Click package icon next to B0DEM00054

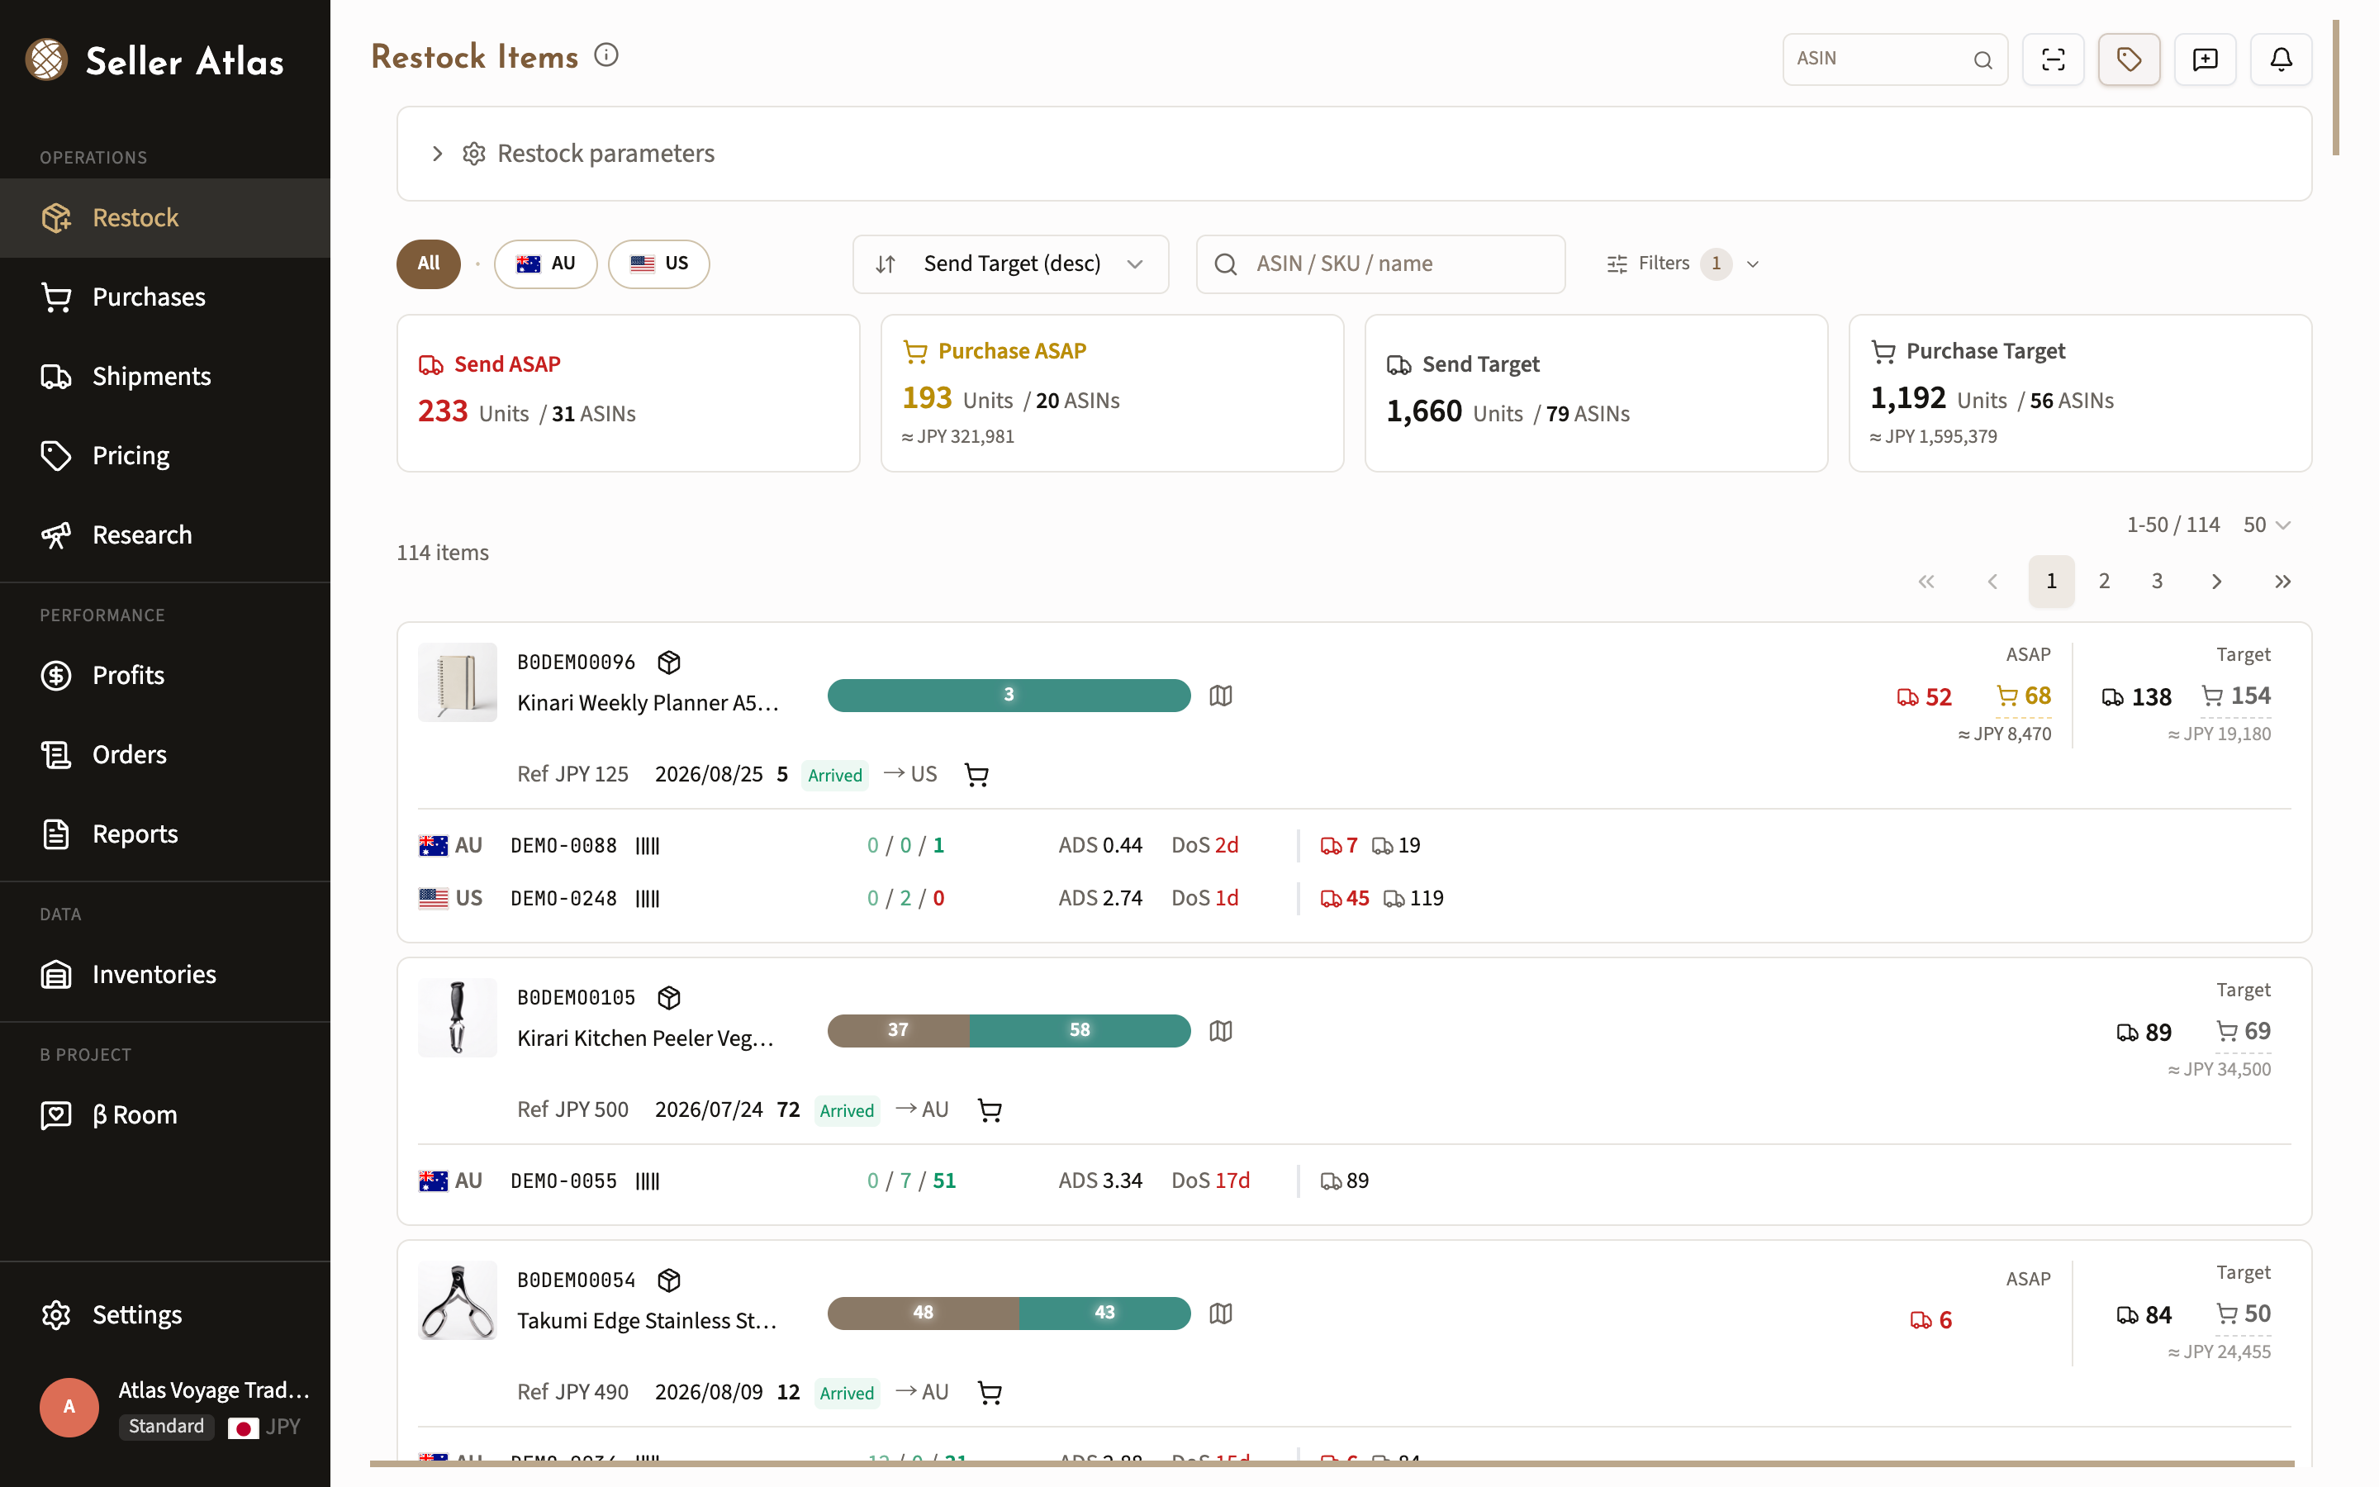pos(669,1280)
